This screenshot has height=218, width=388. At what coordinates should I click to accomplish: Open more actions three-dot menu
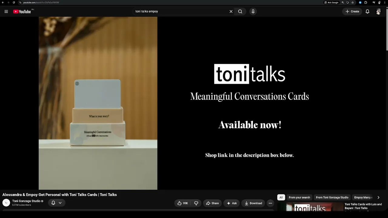pyautogui.click(x=270, y=203)
